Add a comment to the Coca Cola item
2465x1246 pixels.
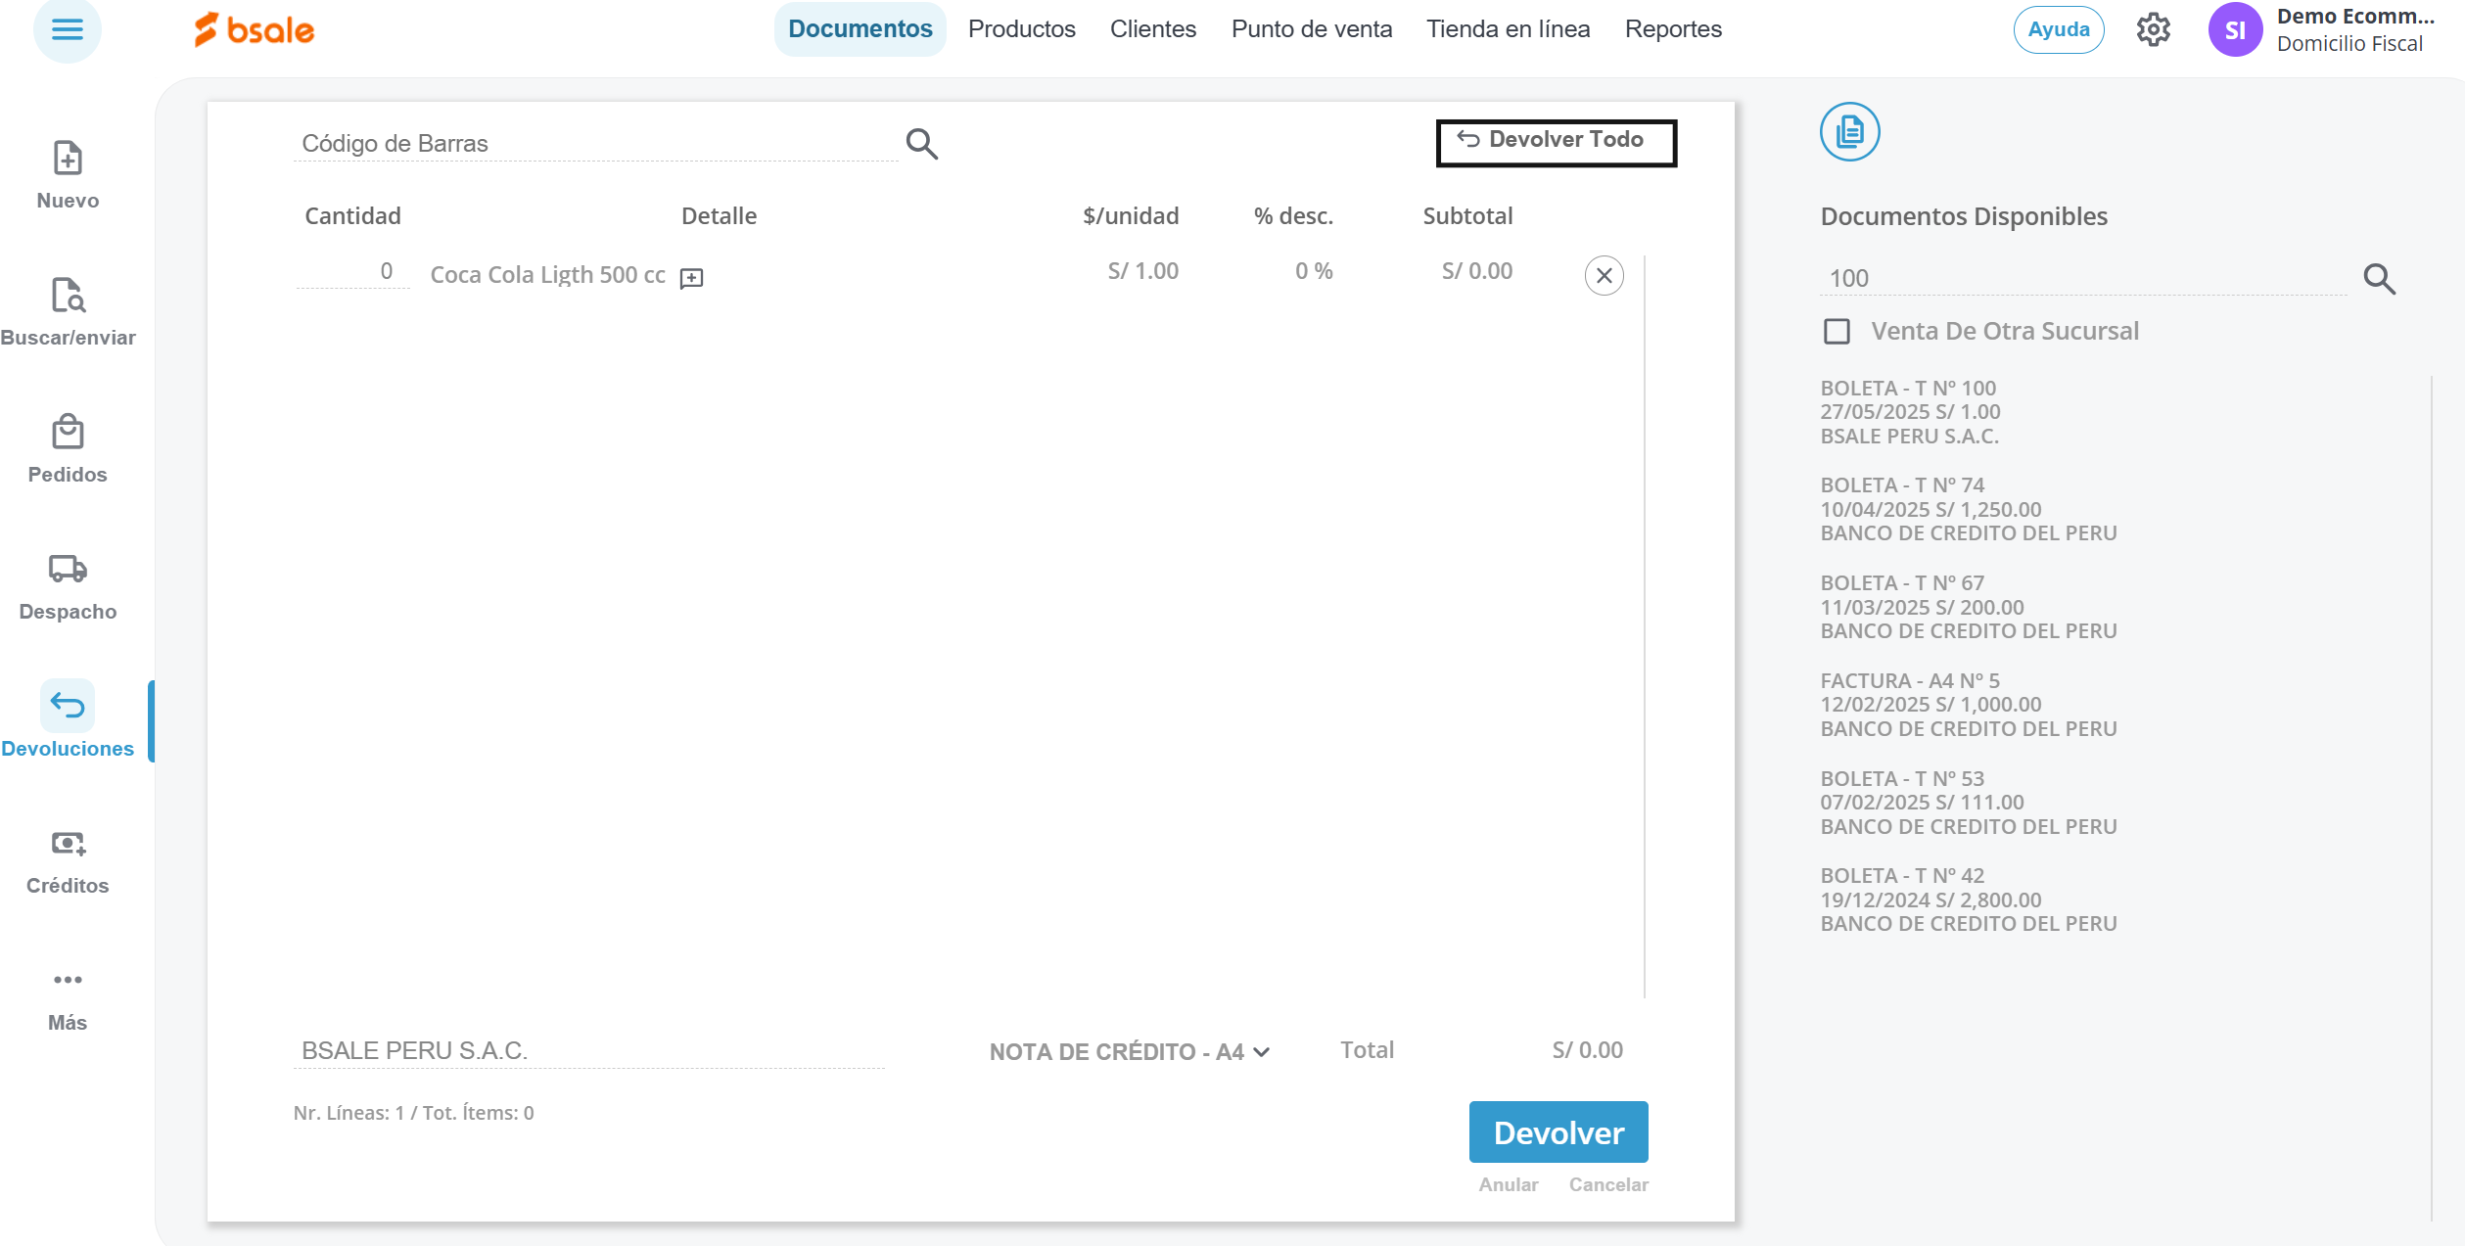691,278
